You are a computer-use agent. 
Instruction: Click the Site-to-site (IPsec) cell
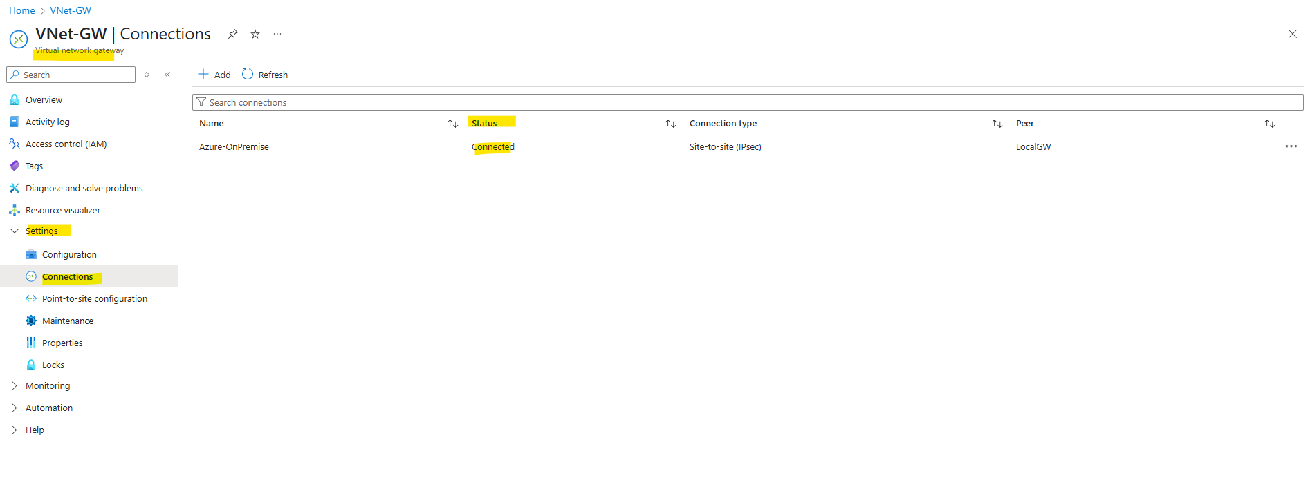pyautogui.click(x=726, y=146)
